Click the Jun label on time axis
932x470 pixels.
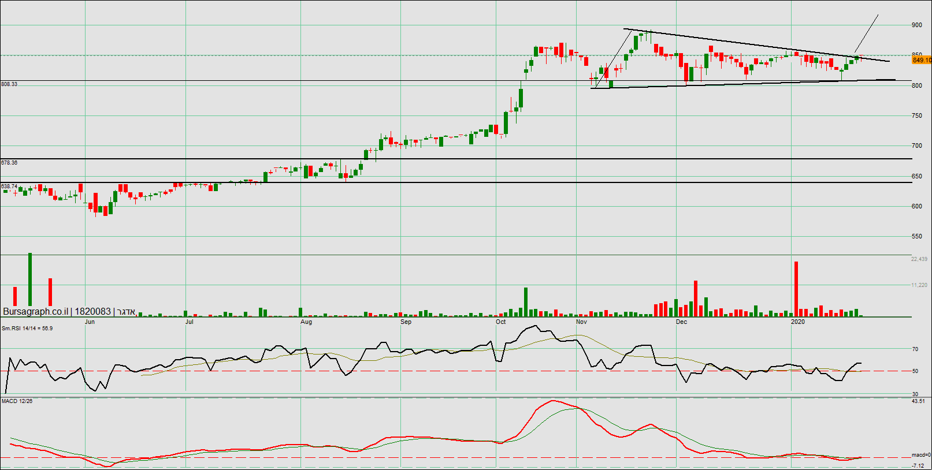[90, 322]
